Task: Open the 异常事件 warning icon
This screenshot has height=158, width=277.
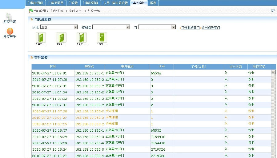Action: click(x=10, y=31)
